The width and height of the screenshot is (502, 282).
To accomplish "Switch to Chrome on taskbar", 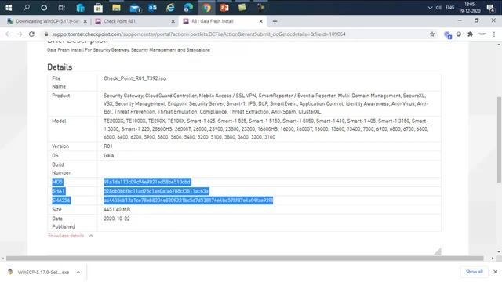I will (206, 7).
